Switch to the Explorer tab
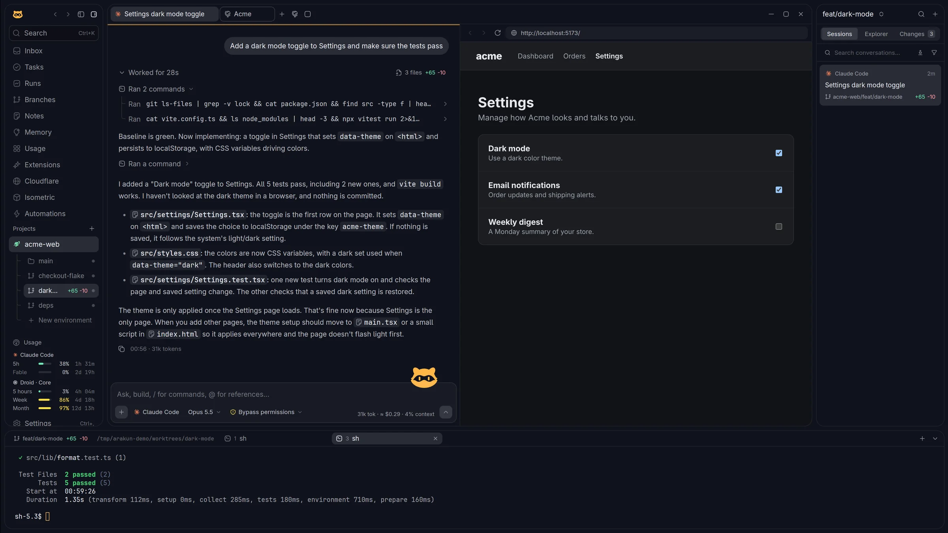The width and height of the screenshot is (948, 533). point(876,34)
